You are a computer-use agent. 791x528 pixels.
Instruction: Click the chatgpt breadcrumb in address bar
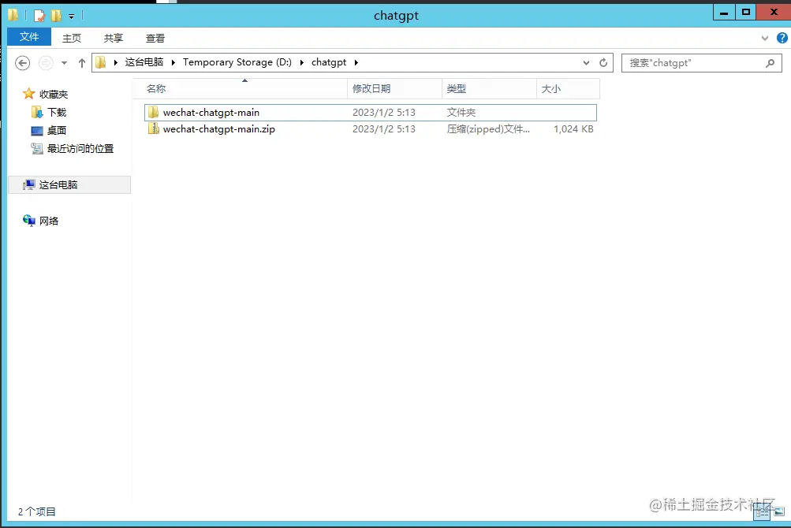point(329,62)
